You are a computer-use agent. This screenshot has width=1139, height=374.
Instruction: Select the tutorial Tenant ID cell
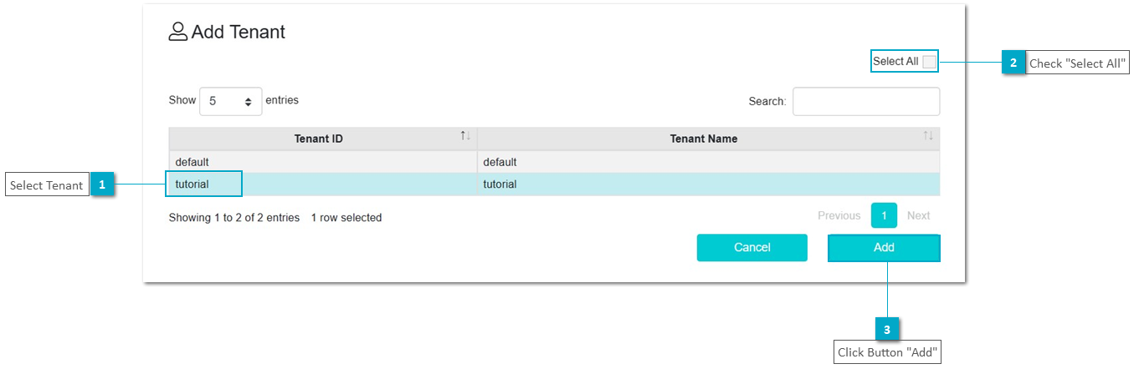[x=323, y=184]
